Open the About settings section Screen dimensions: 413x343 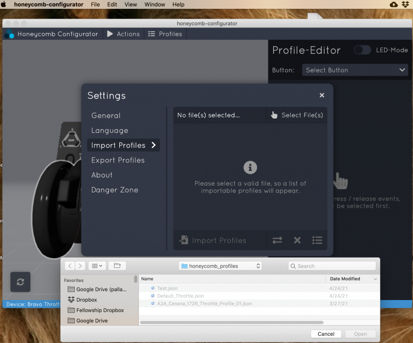click(x=102, y=175)
